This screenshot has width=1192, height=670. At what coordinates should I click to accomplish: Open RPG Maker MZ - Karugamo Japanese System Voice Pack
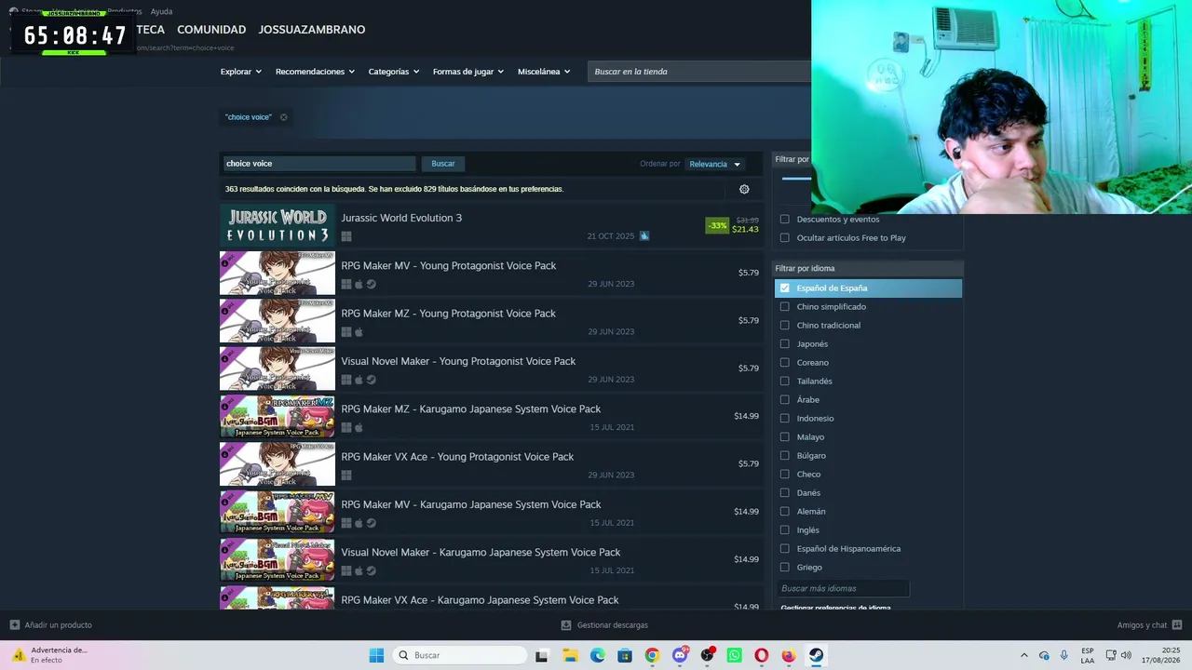click(x=492, y=417)
